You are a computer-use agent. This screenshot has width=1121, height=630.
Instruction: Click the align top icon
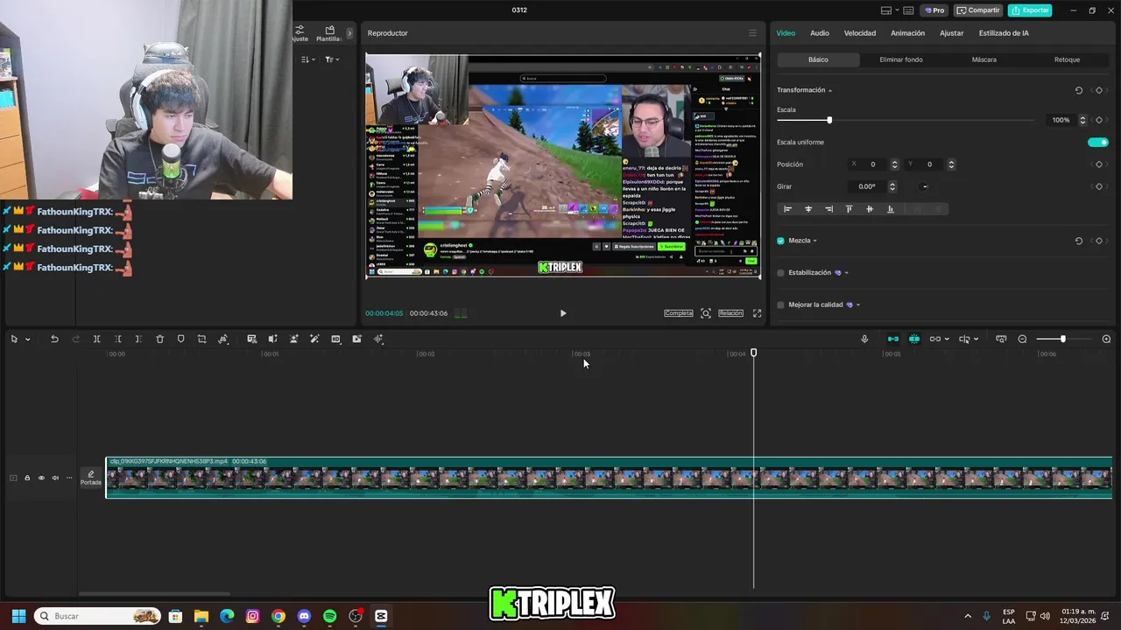[849, 209]
